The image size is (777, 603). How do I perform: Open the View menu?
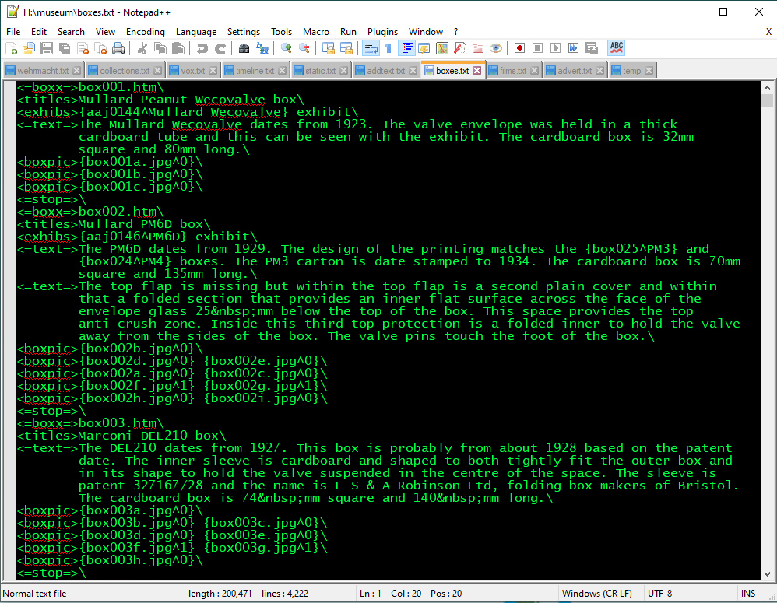pyautogui.click(x=105, y=32)
